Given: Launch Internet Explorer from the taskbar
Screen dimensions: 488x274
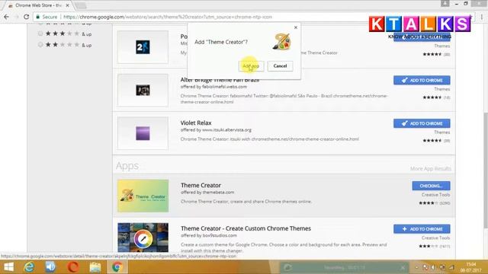Looking at the screenshot, I should [29, 267].
